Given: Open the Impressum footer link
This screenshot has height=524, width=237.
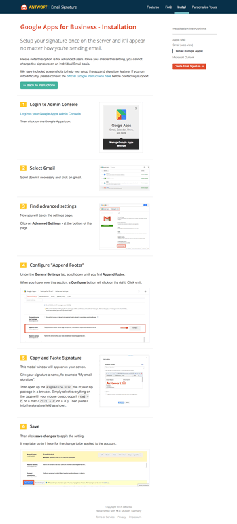Looking at the screenshot, I should point(135,517).
